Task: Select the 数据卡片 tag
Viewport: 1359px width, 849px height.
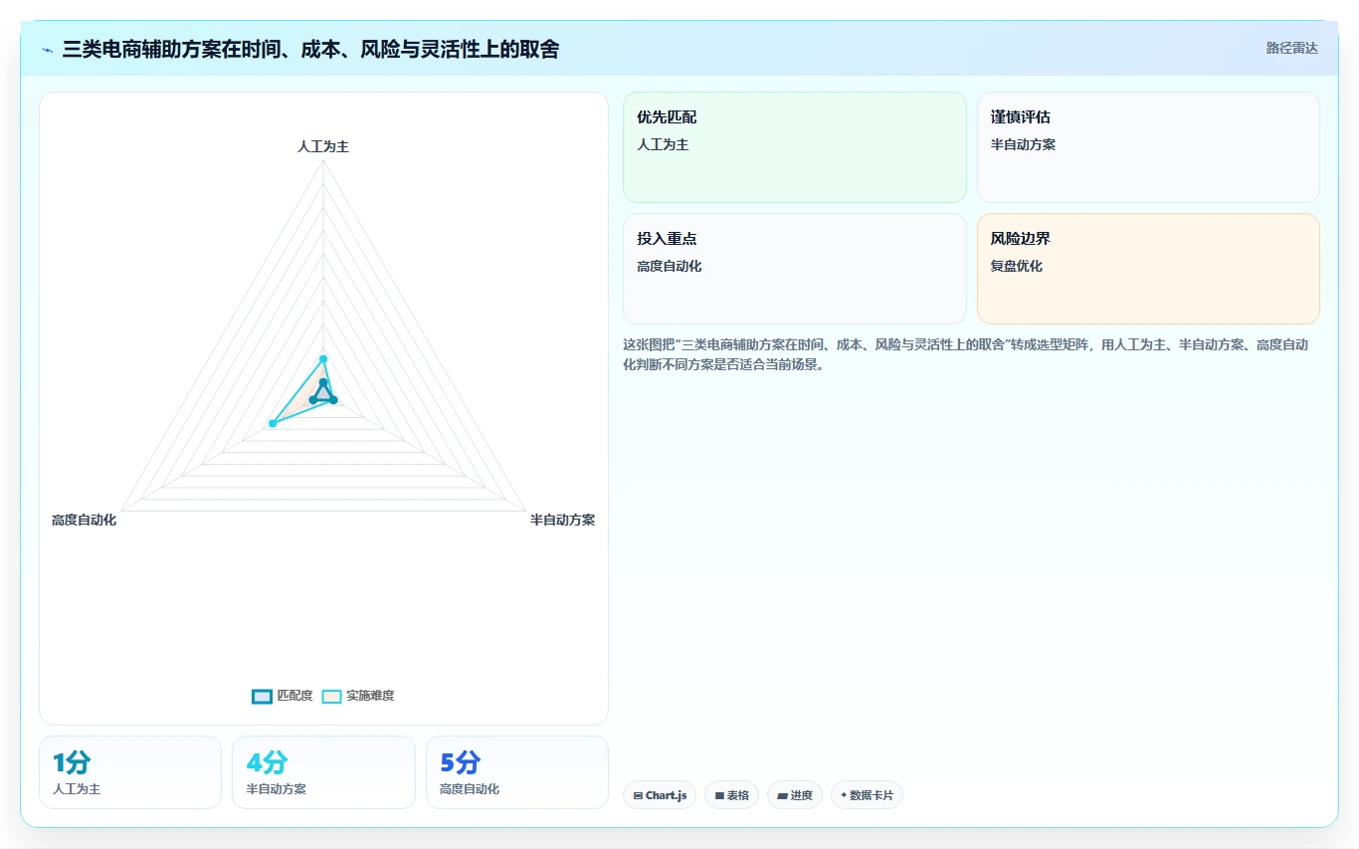Action: pos(867,795)
